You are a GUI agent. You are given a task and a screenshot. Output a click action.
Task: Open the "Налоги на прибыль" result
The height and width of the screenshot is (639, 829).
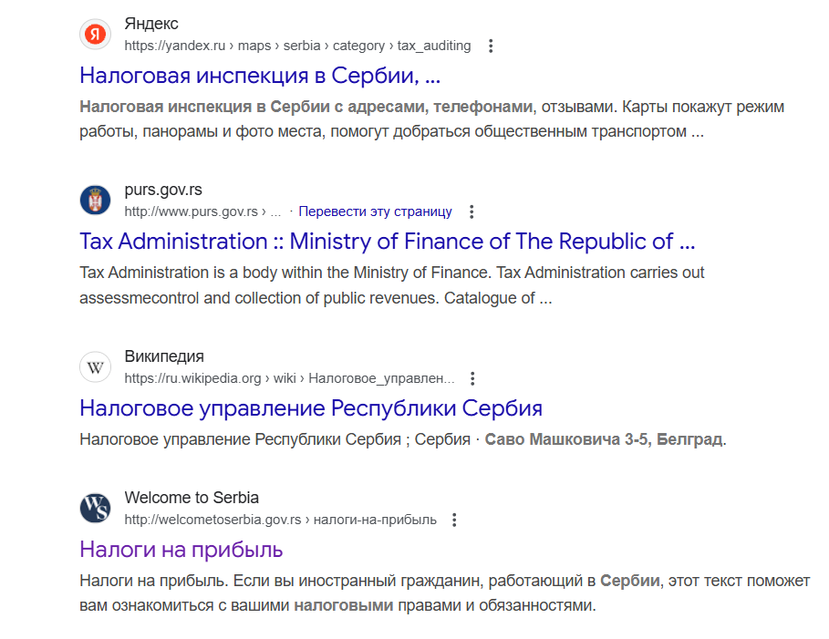tap(181, 550)
